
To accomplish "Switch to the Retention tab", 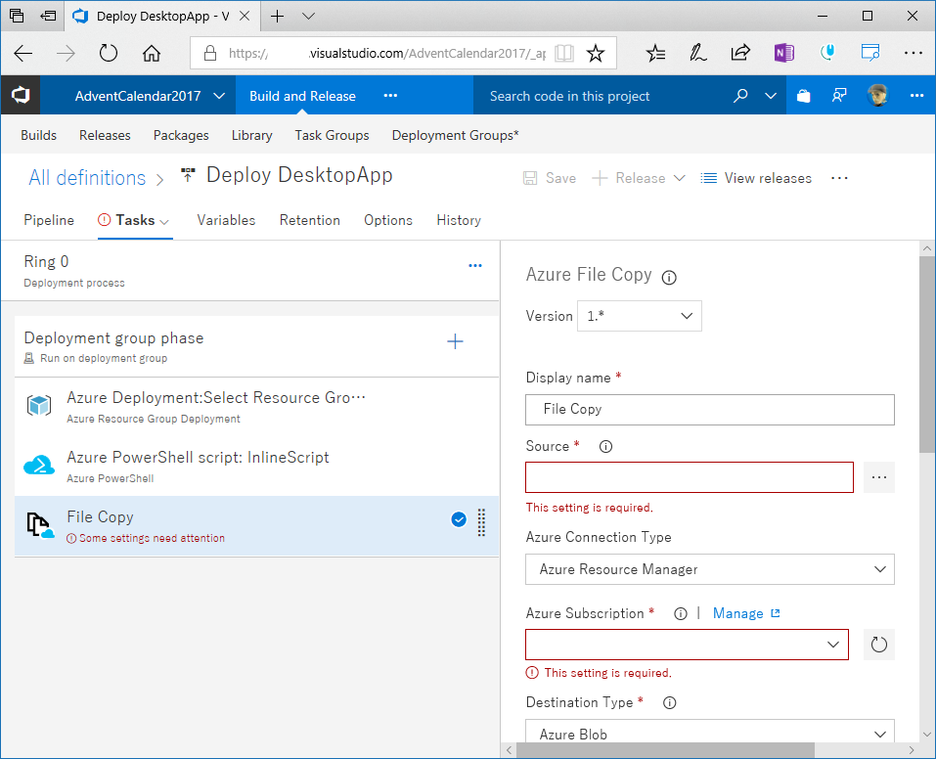I will (x=310, y=220).
